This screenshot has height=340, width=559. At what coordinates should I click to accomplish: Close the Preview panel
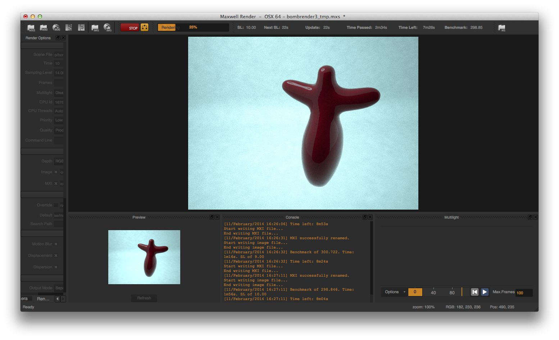click(217, 217)
